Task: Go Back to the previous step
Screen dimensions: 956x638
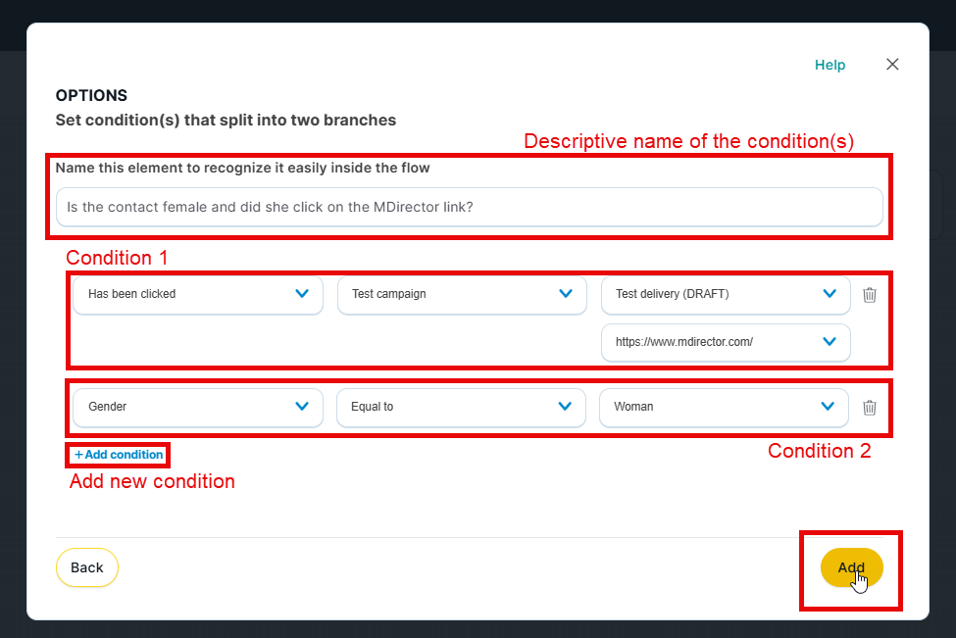Action: 87,567
